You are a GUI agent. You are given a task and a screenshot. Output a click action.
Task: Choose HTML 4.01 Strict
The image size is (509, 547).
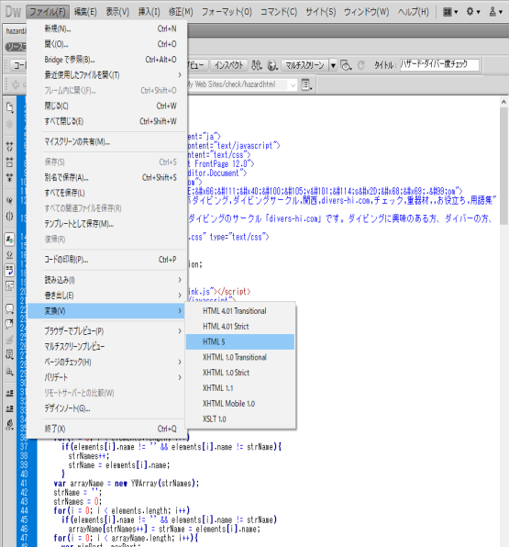[x=240, y=326]
